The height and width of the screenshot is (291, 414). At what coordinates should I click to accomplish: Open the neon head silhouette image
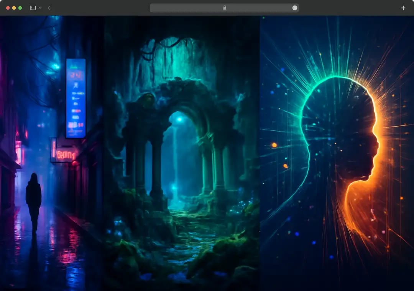[x=337, y=153]
